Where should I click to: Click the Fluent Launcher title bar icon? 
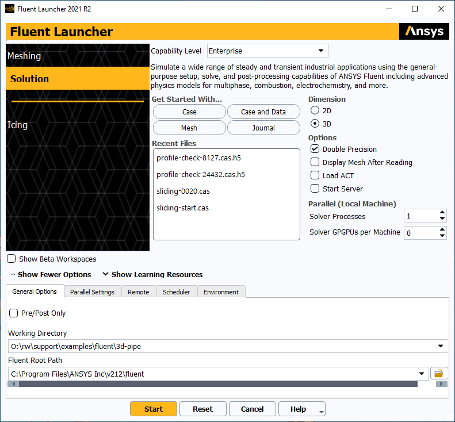pyautogui.click(x=9, y=9)
